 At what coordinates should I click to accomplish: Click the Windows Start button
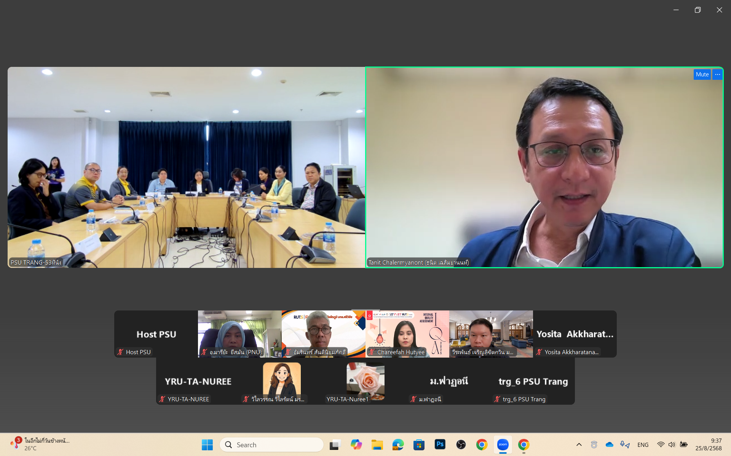(x=207, y=445)
